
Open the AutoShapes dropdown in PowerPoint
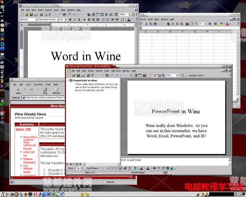93,168
